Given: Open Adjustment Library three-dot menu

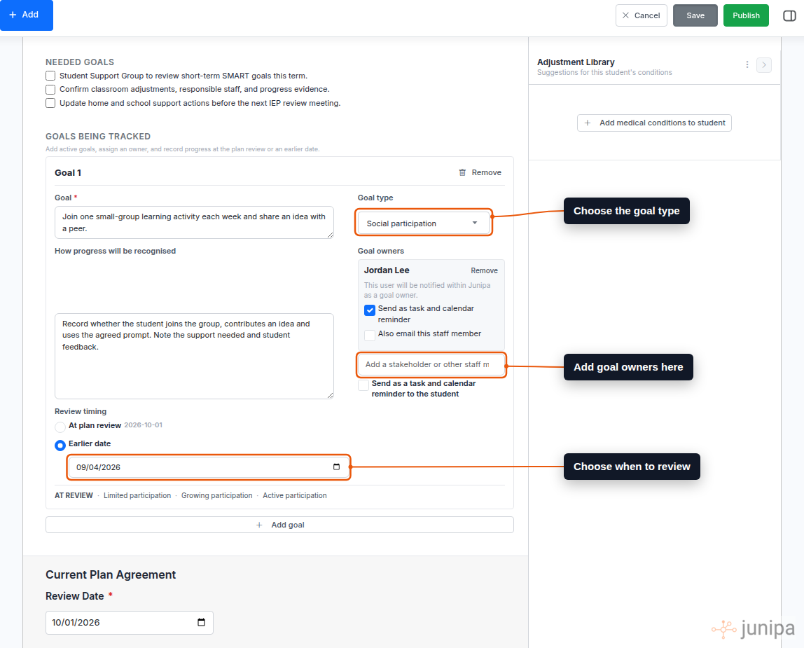Looking at the screenshot, I should tap(747, 64).
